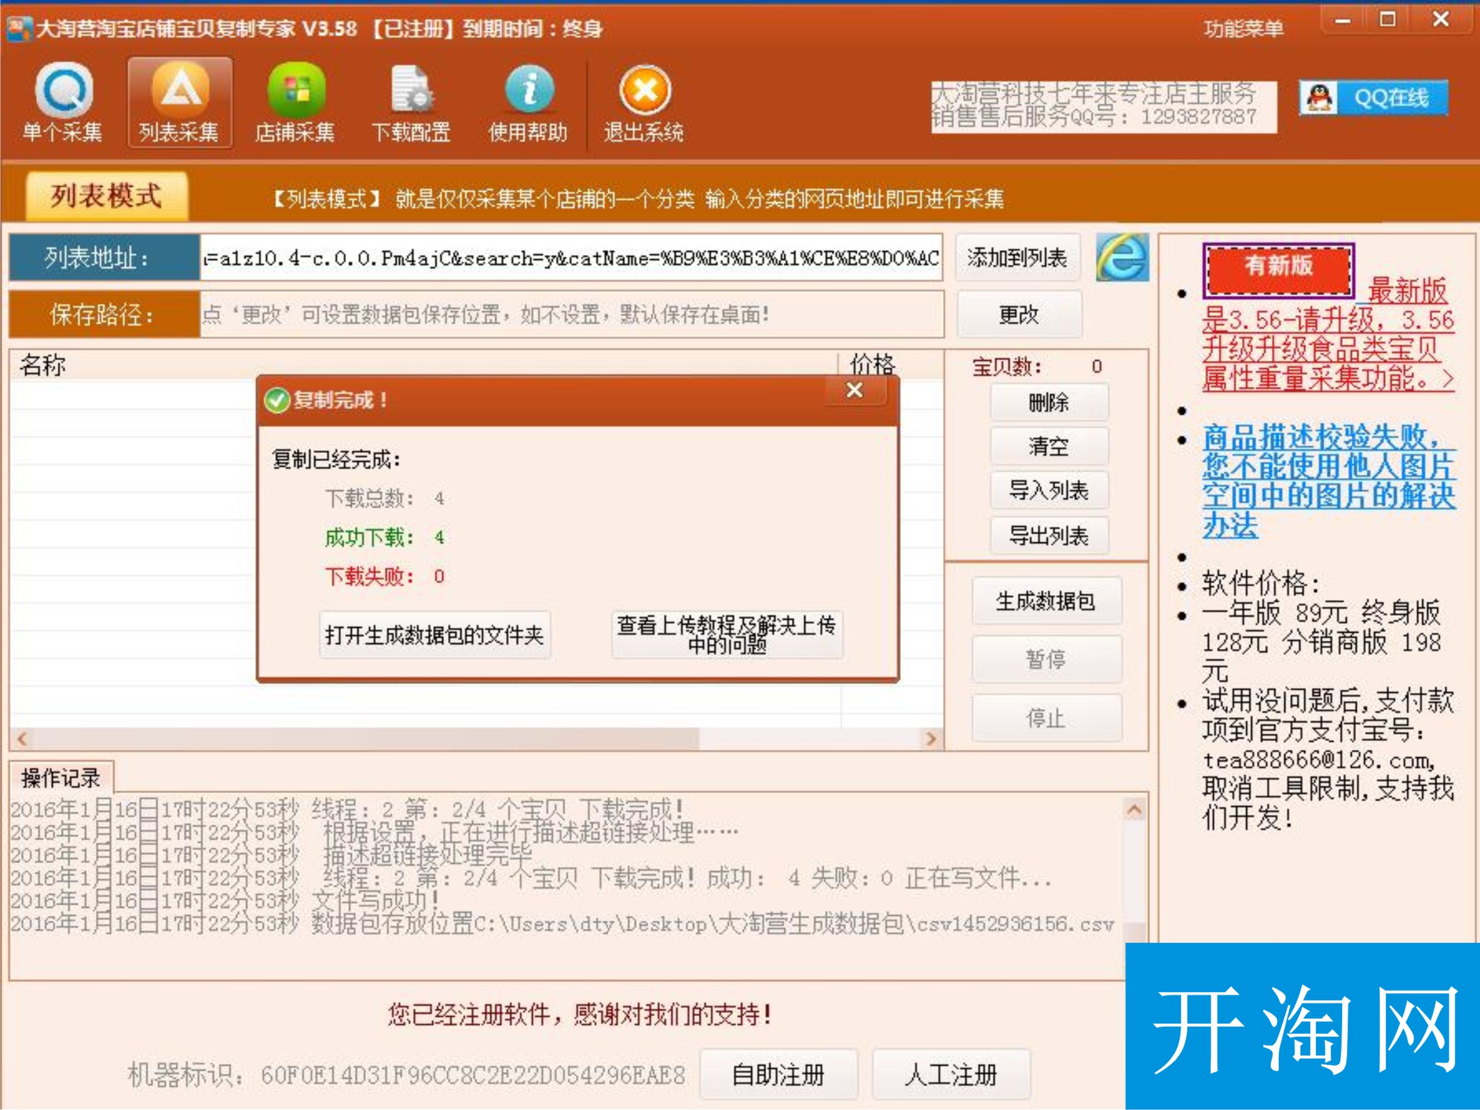This screenshot has width=1480, height=1110.
Task: Click the 成功下载: 4 text
Action: pyautogui.click(x=385, y=537)
